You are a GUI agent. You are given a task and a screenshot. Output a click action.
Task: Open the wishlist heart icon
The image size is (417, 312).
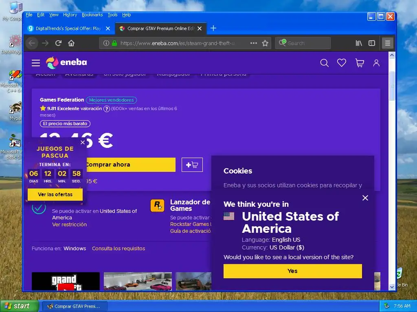tap(342, 63)
